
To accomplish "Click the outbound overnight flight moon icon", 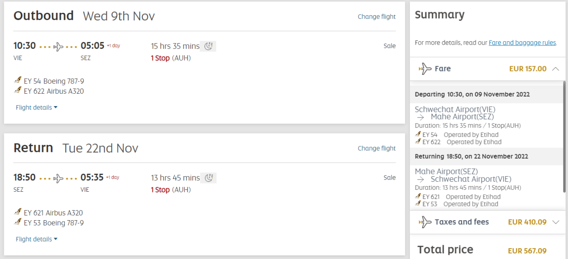I will pyautogui.click(x=208, y=46).
